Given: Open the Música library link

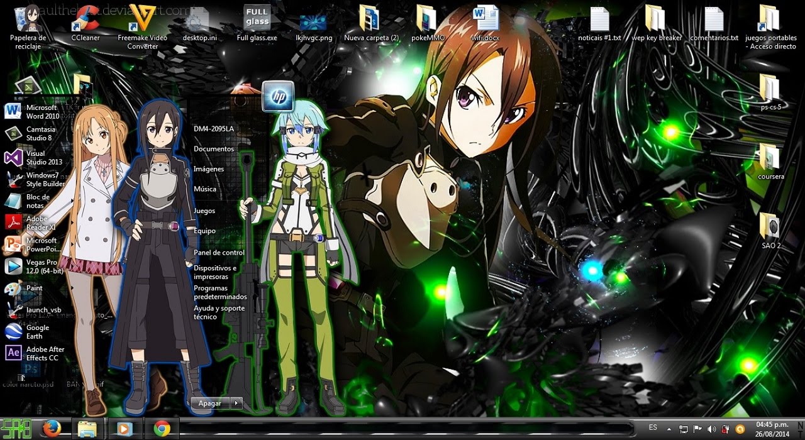Looking at the screenshot, I should coord(205,189).
